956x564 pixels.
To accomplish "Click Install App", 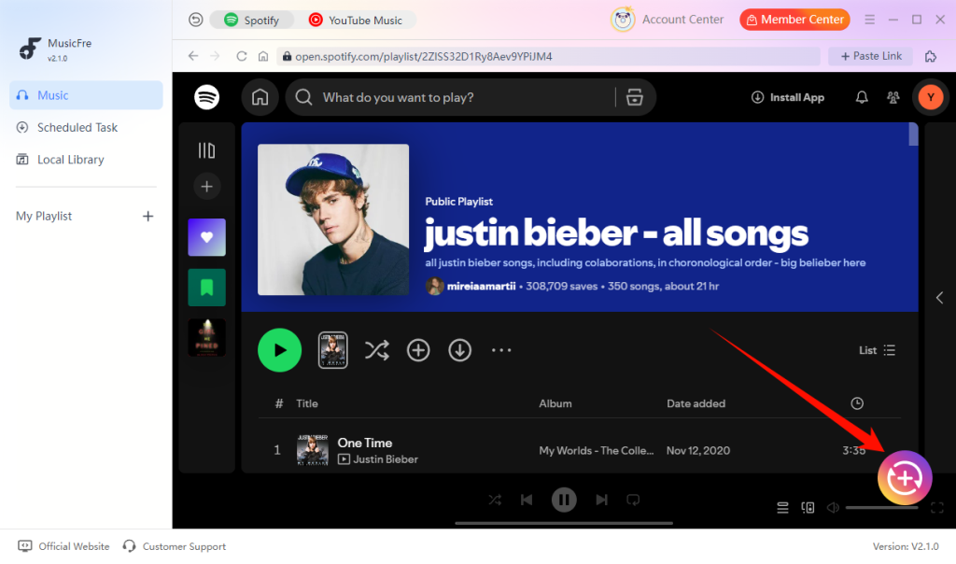I will point(788,97).
